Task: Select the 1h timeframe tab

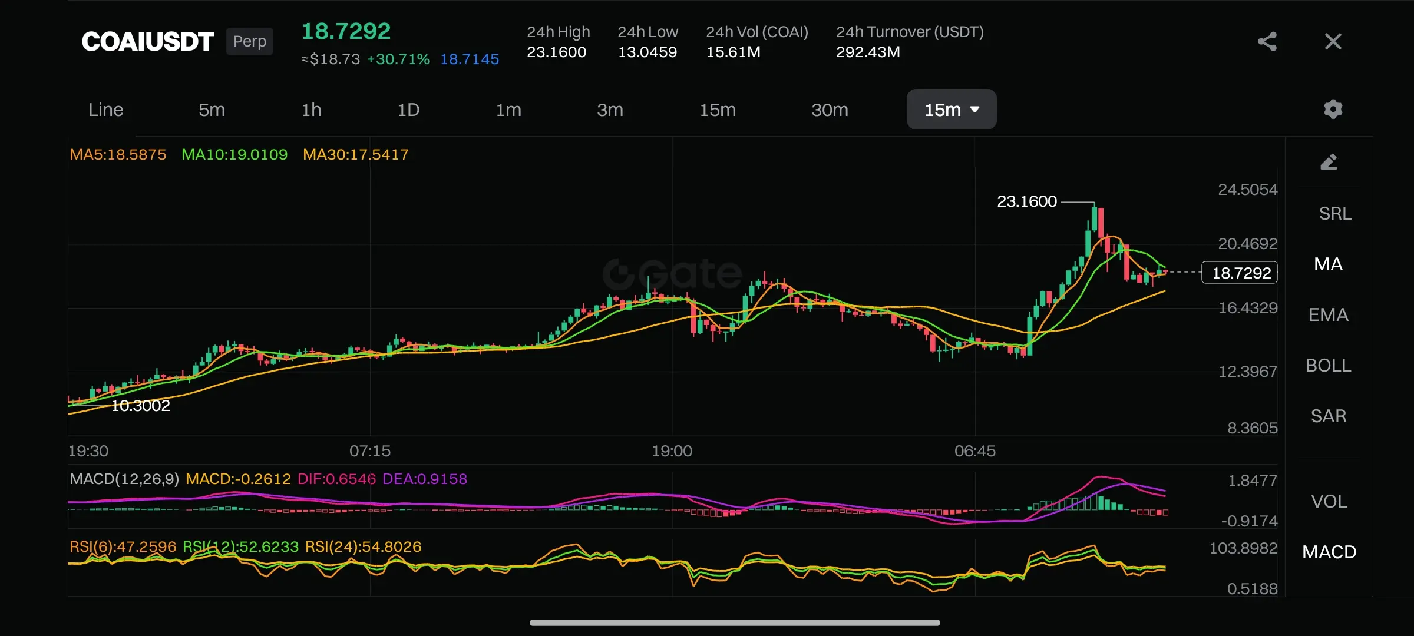Action: coord(311,110)
